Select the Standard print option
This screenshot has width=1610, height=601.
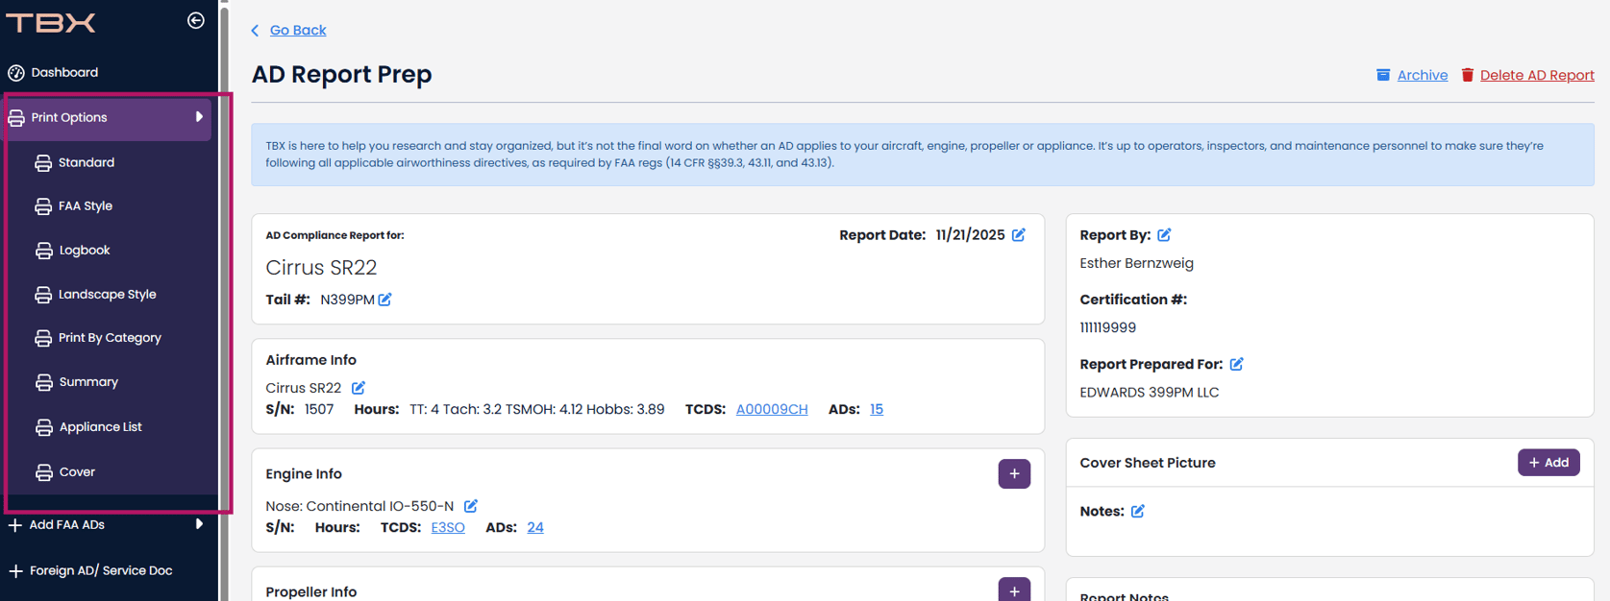(x=87, y=162)
